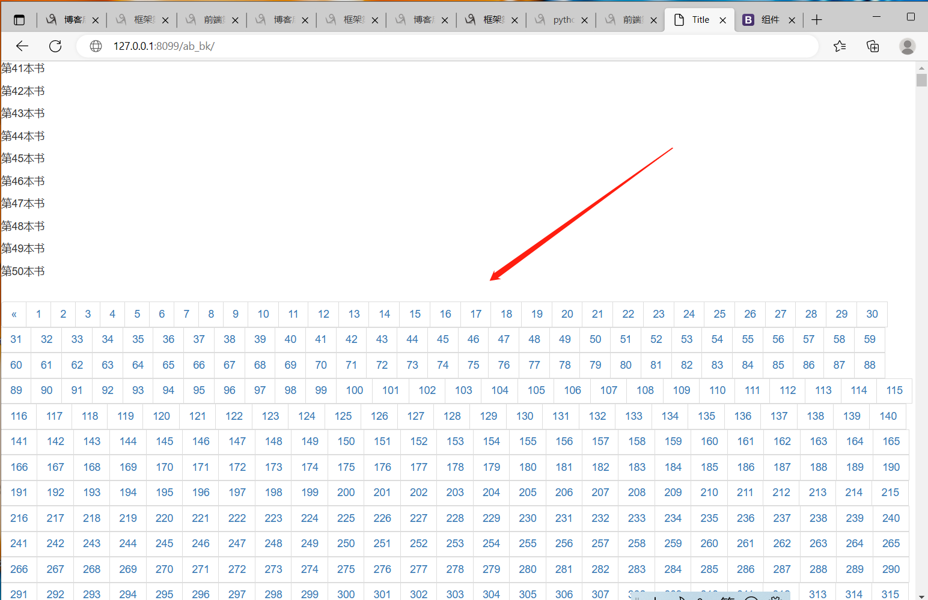
Task: Go to previous page with « link
Action: coord(14,314)
